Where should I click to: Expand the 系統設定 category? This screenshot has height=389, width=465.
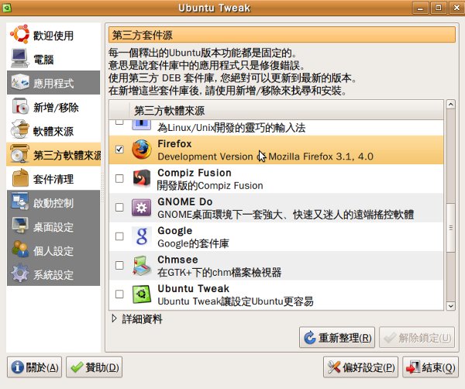click(x=53, y=274)
